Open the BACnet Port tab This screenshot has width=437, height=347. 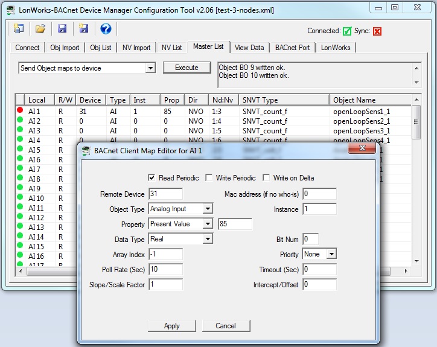[x=292, y=48]
